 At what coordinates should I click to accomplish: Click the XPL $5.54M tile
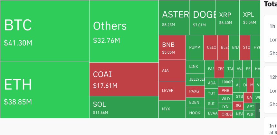coord(250,18)
